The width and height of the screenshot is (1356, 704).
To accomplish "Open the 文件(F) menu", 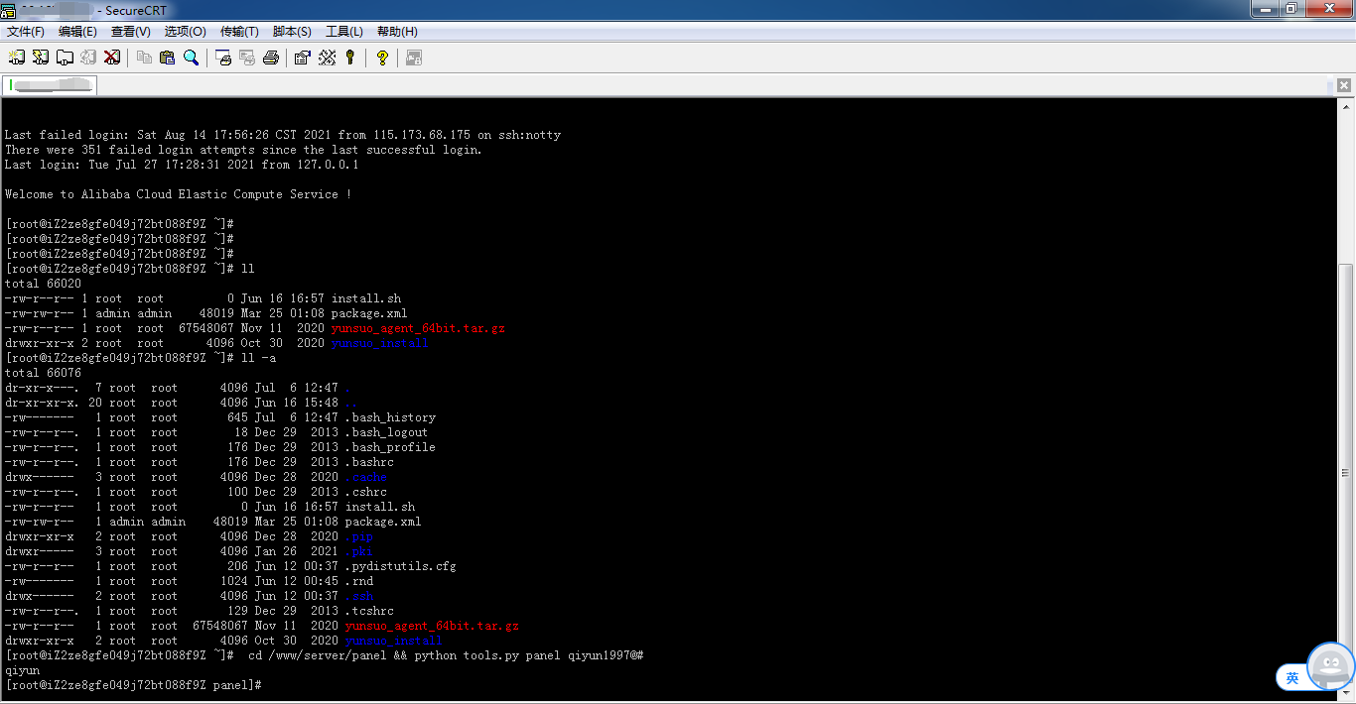I will pyautogui.click(x=26, y=32).
